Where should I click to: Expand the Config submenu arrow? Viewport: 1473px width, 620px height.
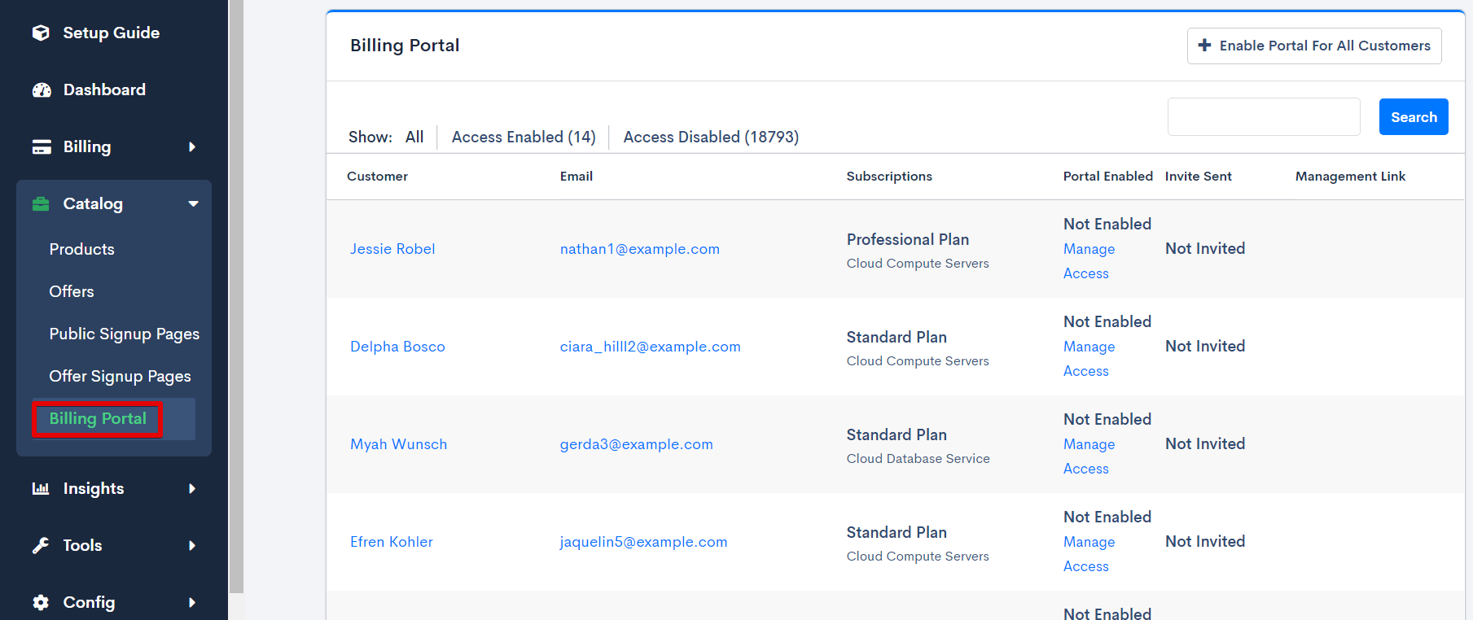pyautogui.click(x=192, y=603)
